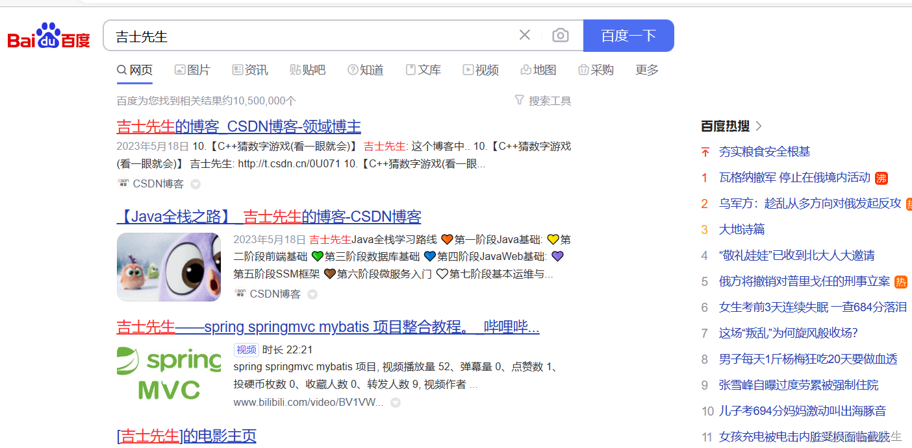Open topic 女生考前3天连续失眠 一查684分落泪
912x448 pixels.
(x=813, y=307)
